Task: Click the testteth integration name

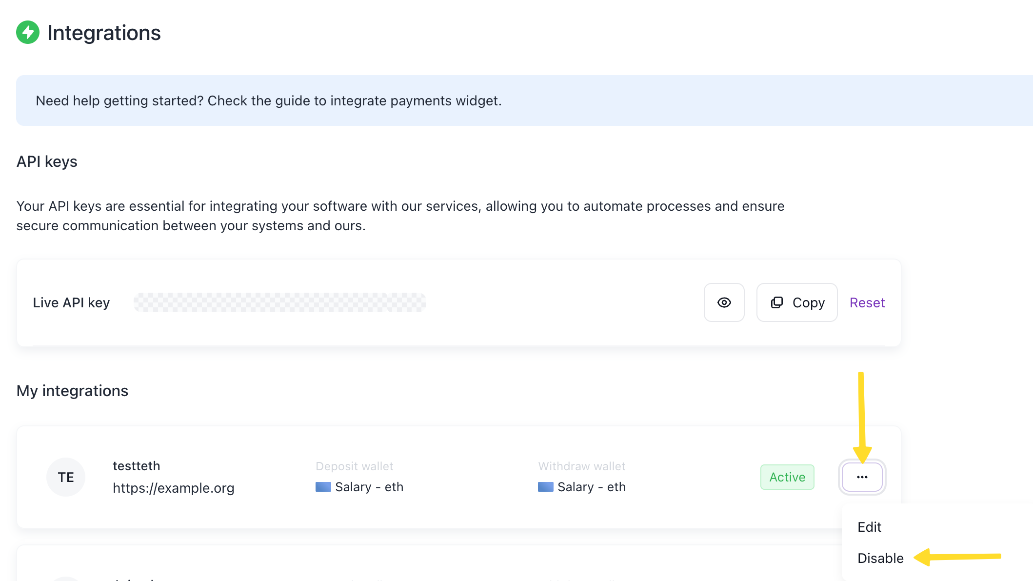Action: (x=136, y=466)
